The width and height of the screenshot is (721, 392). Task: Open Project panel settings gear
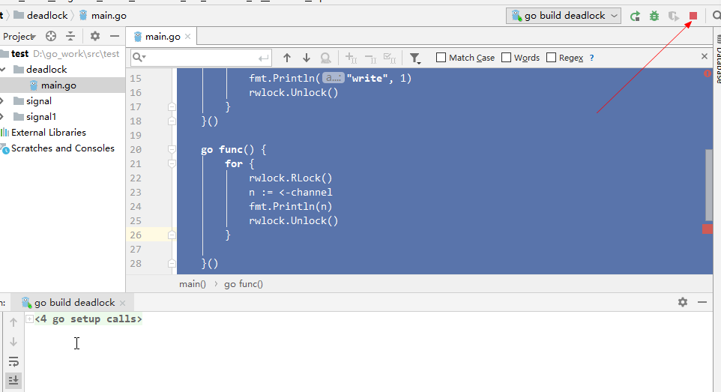pyautogui.click(x=95, y=36)
